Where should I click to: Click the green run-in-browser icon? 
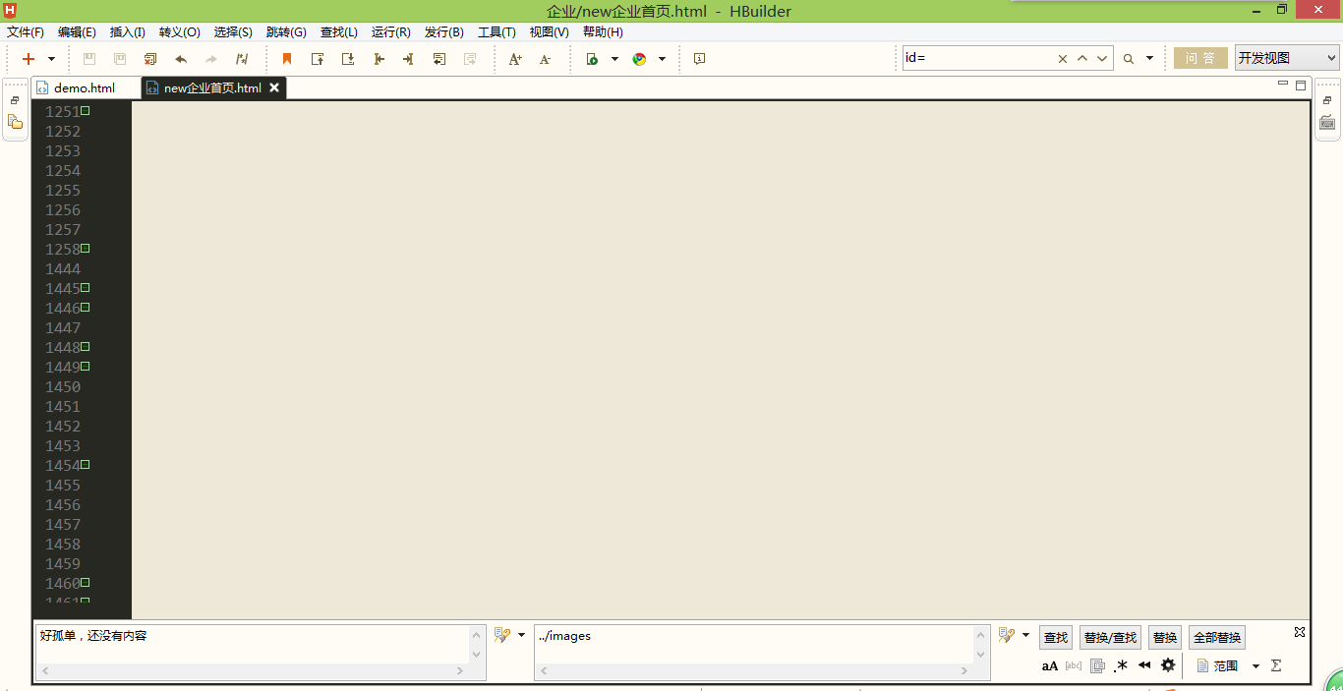(592, 59)
